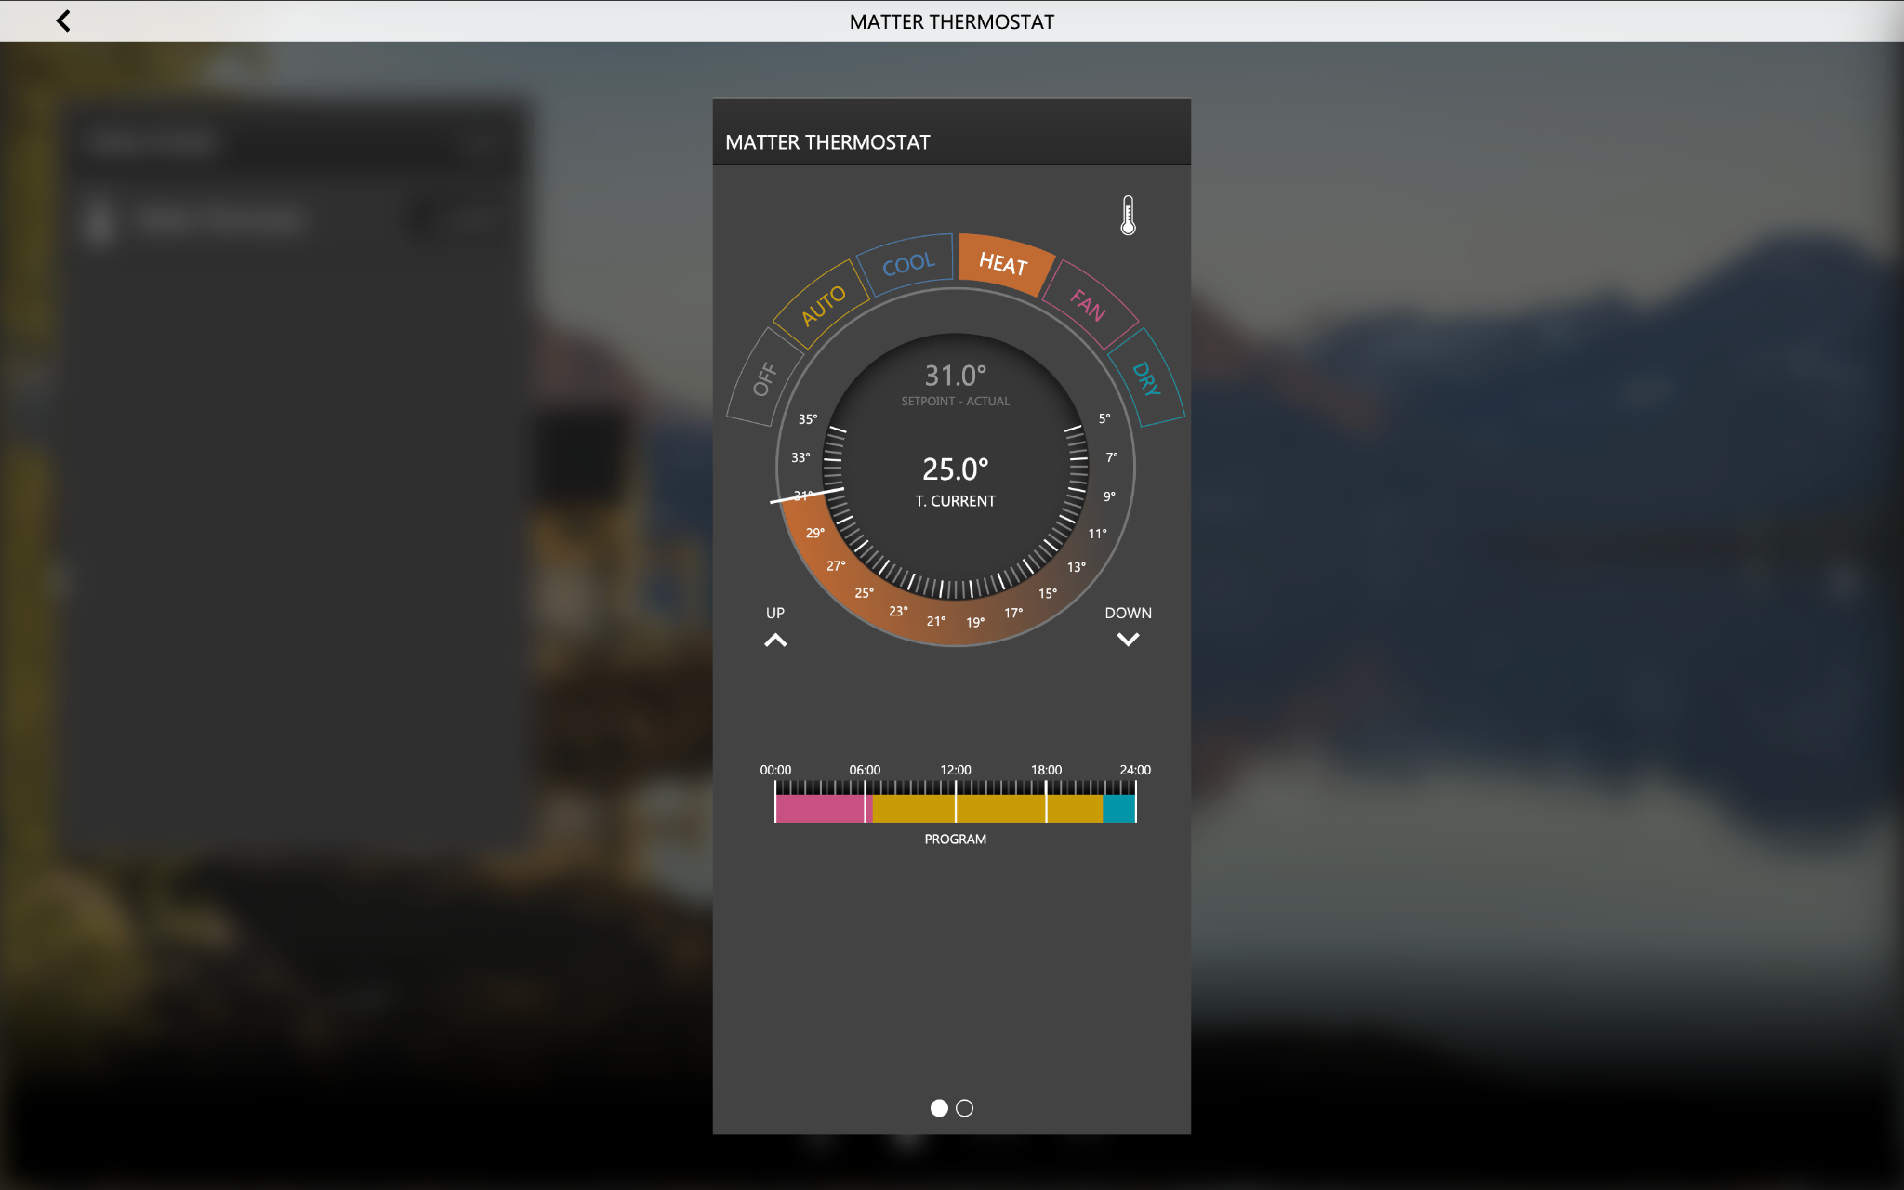The image size is (1904, 1190).
Task: Click the 23° mark on the dial
Action: tap(898, 611)
